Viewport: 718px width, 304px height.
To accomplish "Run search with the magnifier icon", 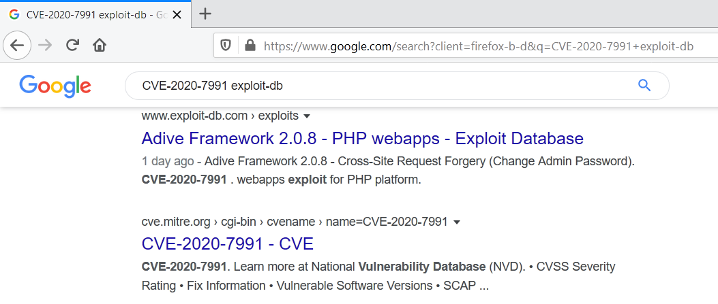I will coord(644,86).
